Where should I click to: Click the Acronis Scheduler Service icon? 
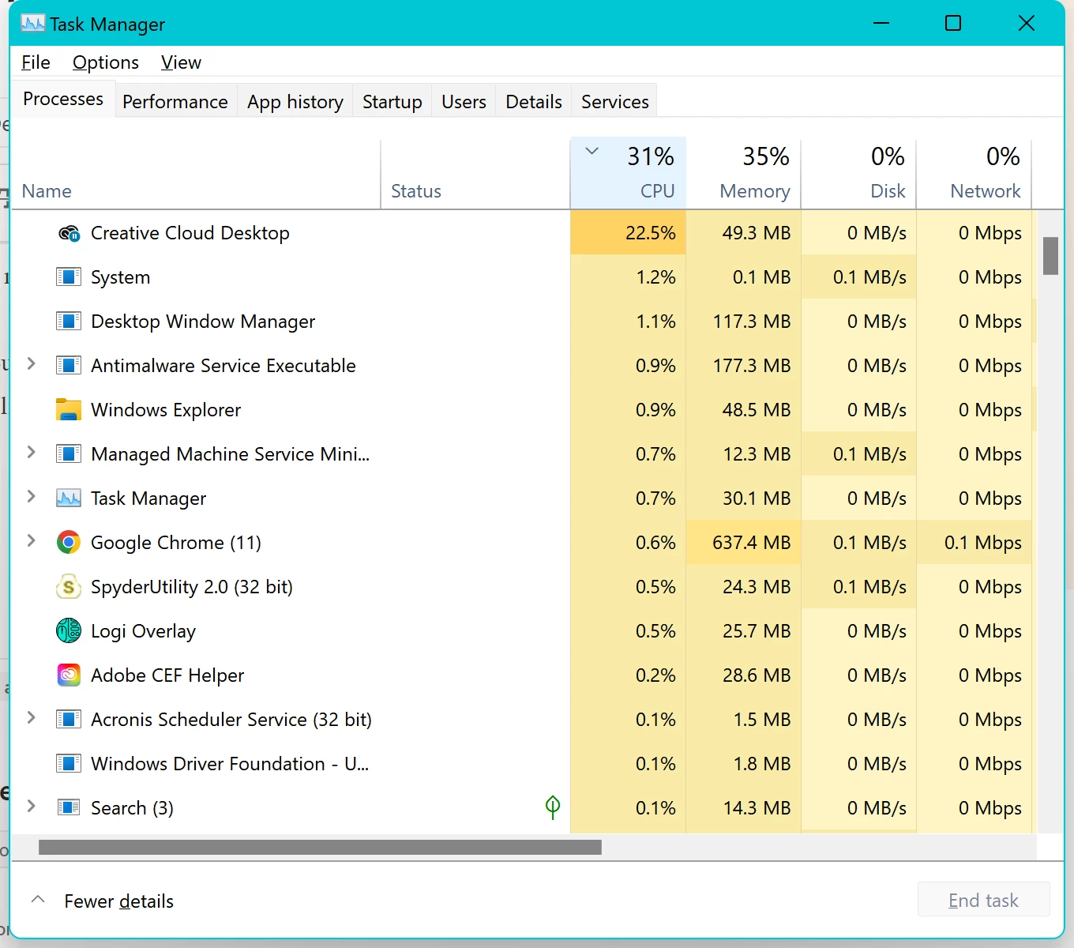[69, 720]
